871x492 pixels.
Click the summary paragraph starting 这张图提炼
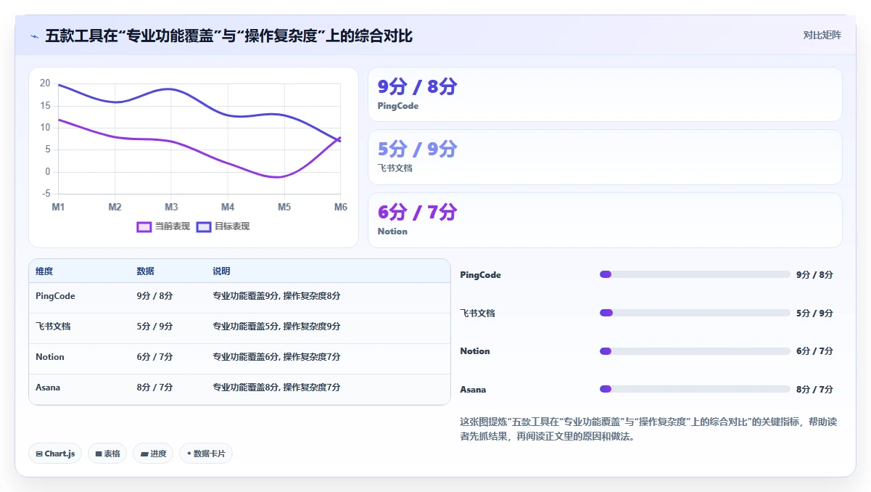click(x=648, y=429)
